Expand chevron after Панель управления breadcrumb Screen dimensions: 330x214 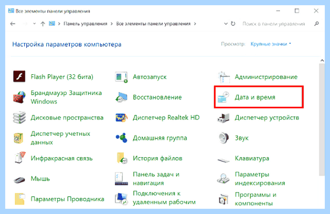(x=112, y=24)
